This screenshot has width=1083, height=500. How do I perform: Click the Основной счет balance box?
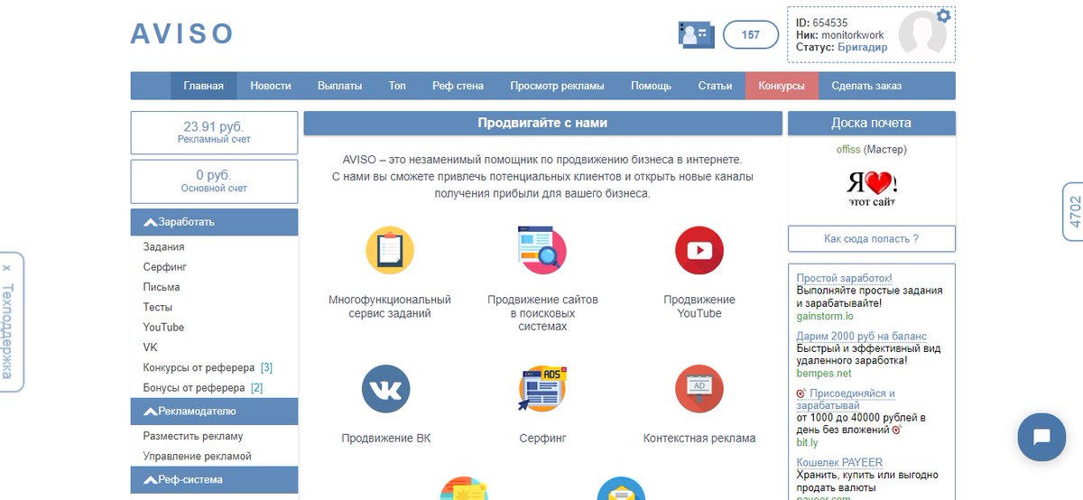tap(214, 181)
